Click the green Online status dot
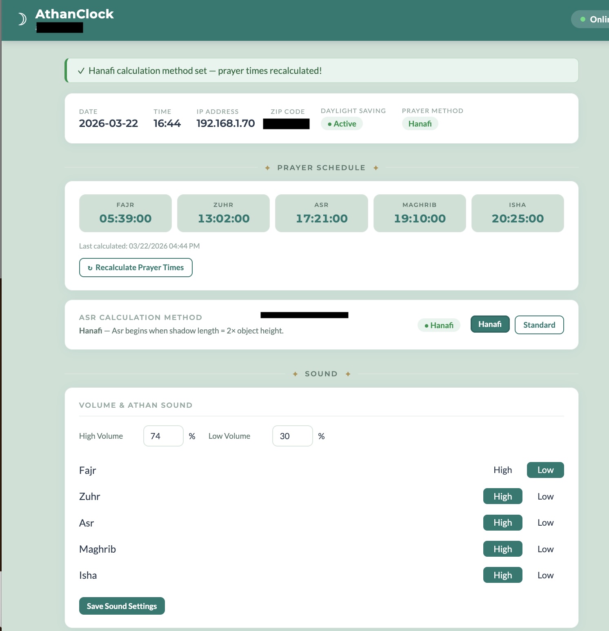This screenshot has width=609, height=631. (x=584, y=19)
